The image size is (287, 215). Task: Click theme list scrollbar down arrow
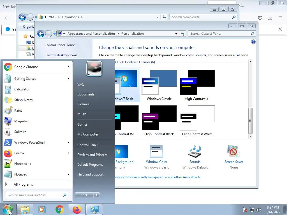[x=251, y=137]
